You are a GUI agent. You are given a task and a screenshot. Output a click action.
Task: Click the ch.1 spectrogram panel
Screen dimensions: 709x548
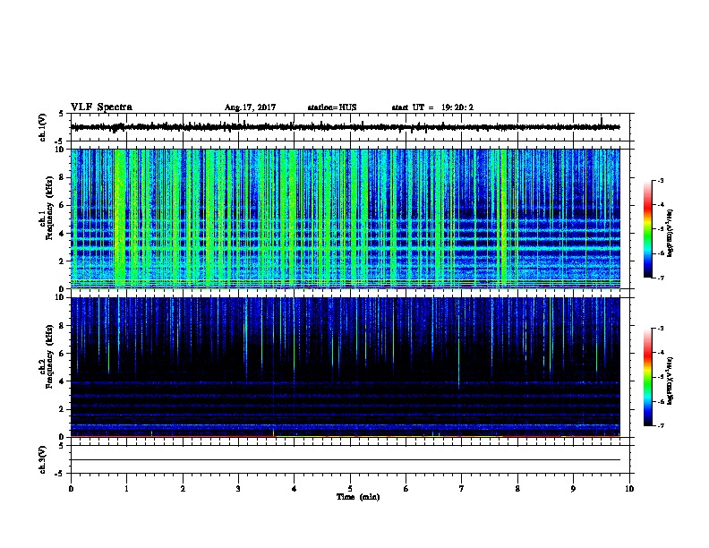point(345,218)
